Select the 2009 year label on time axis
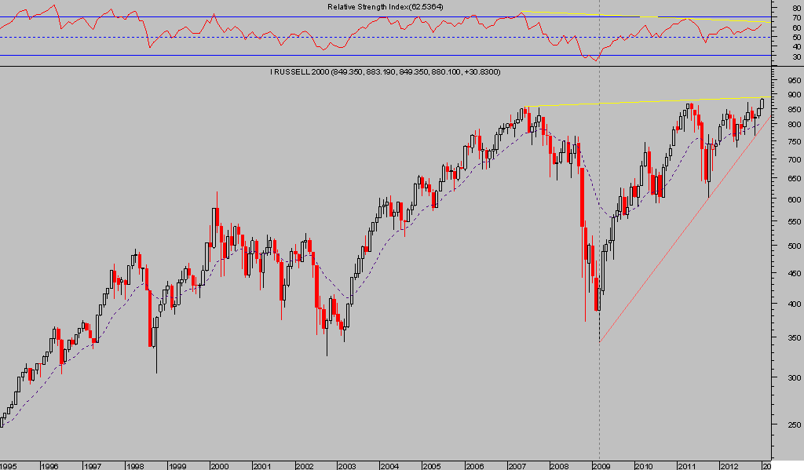The image size is (804, 470). (x=600, y=465)
